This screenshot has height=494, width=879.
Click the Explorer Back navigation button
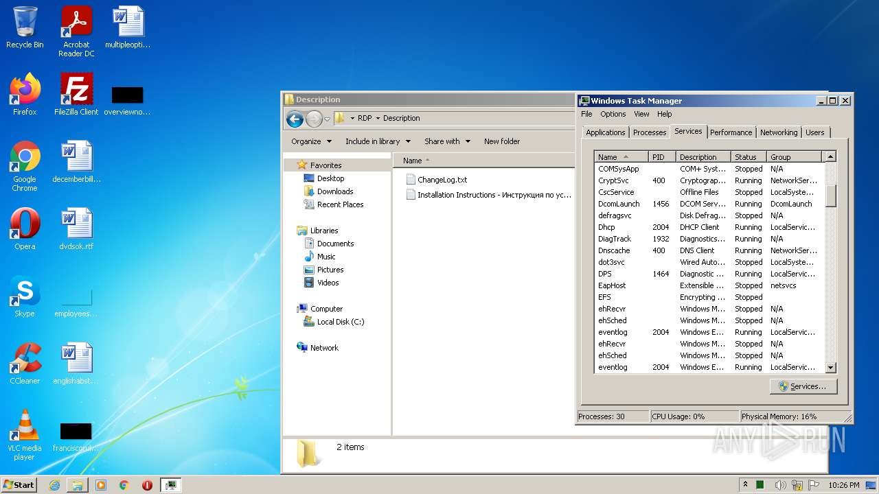click(295, 119)
